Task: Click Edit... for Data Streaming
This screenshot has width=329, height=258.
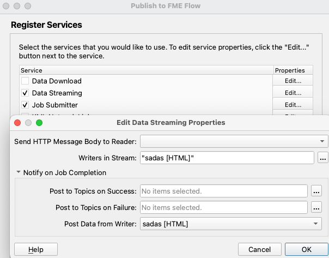Action: click(x=293, y=93)
